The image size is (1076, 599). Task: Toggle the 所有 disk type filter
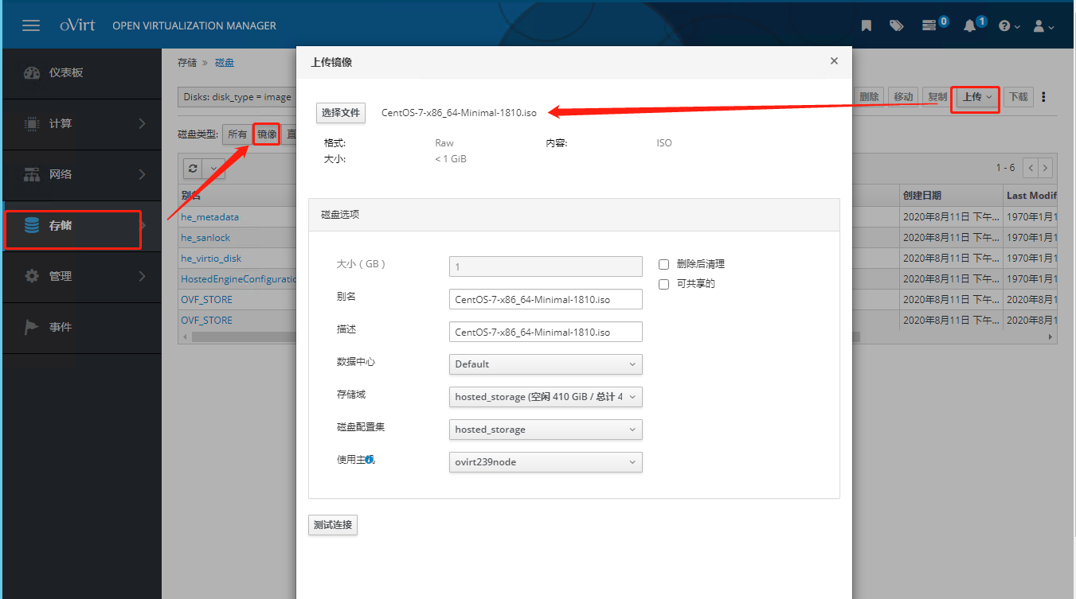[x=237, y=134]
